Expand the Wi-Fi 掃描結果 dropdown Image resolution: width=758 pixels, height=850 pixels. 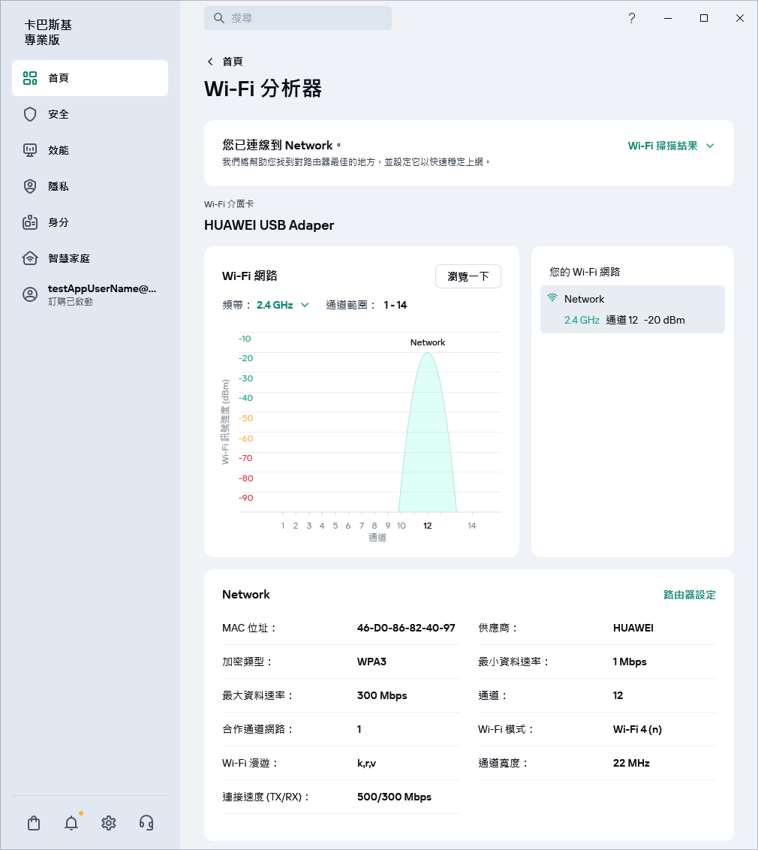[671, 146]
